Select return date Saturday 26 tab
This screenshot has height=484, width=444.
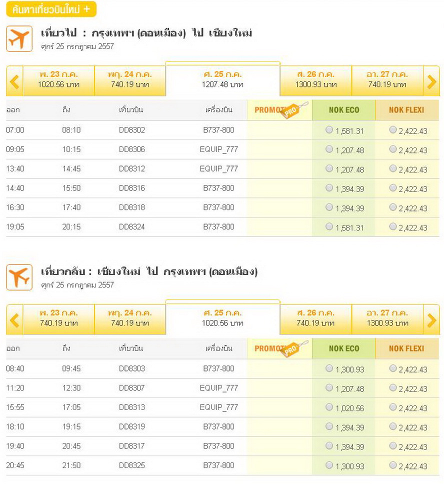(x=316, y=319)
